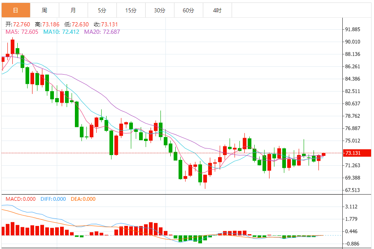Click the DIFF:0.000 label
Viewport: 374px width, 249px height.
[x=53, y=199]
